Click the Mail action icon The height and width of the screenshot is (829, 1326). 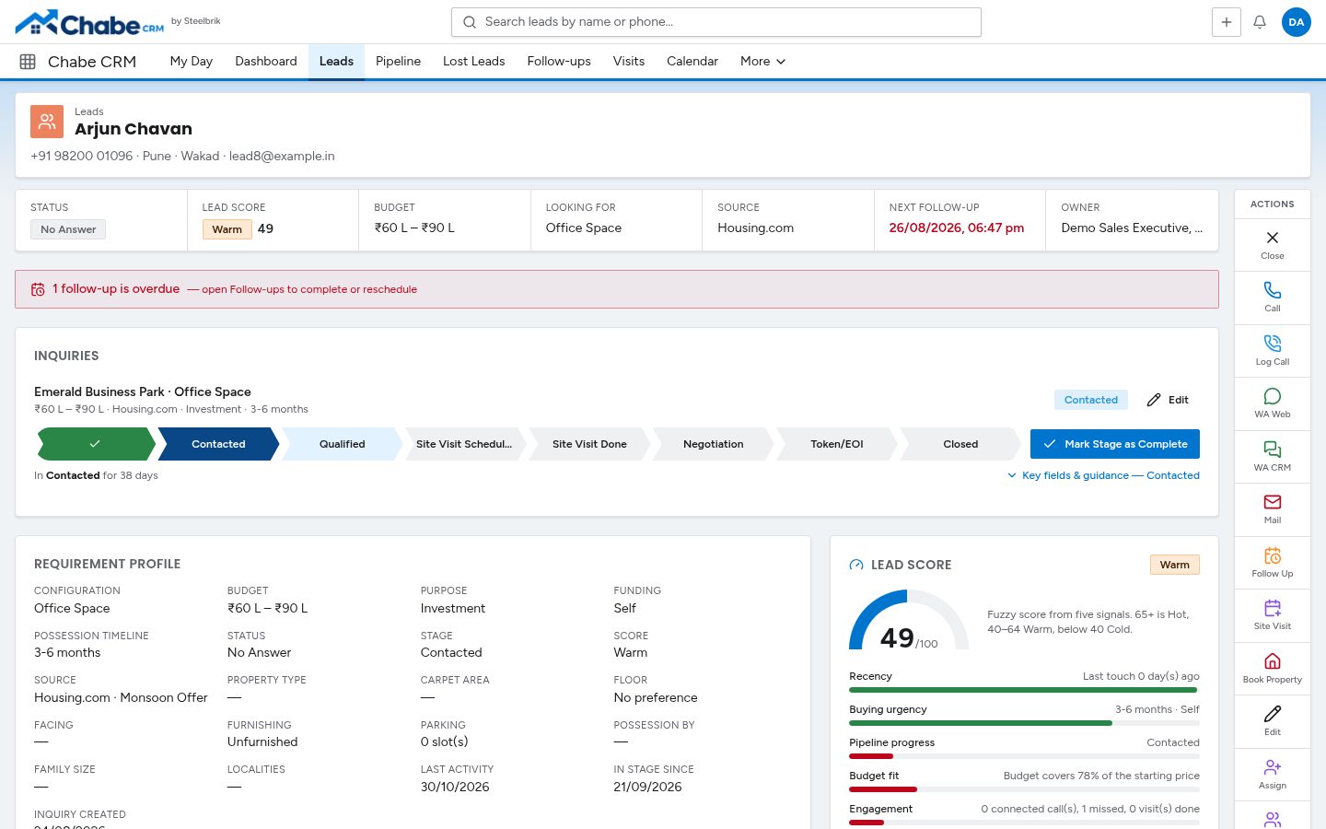(x=1273, y=509)
